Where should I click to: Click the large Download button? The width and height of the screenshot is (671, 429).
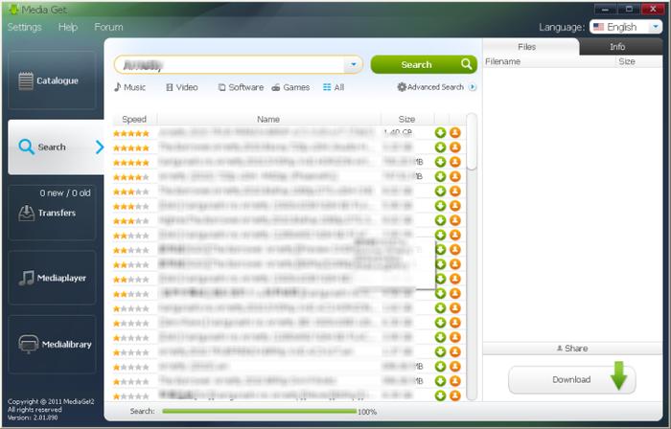pyautogui.click(x=571, y=379)
